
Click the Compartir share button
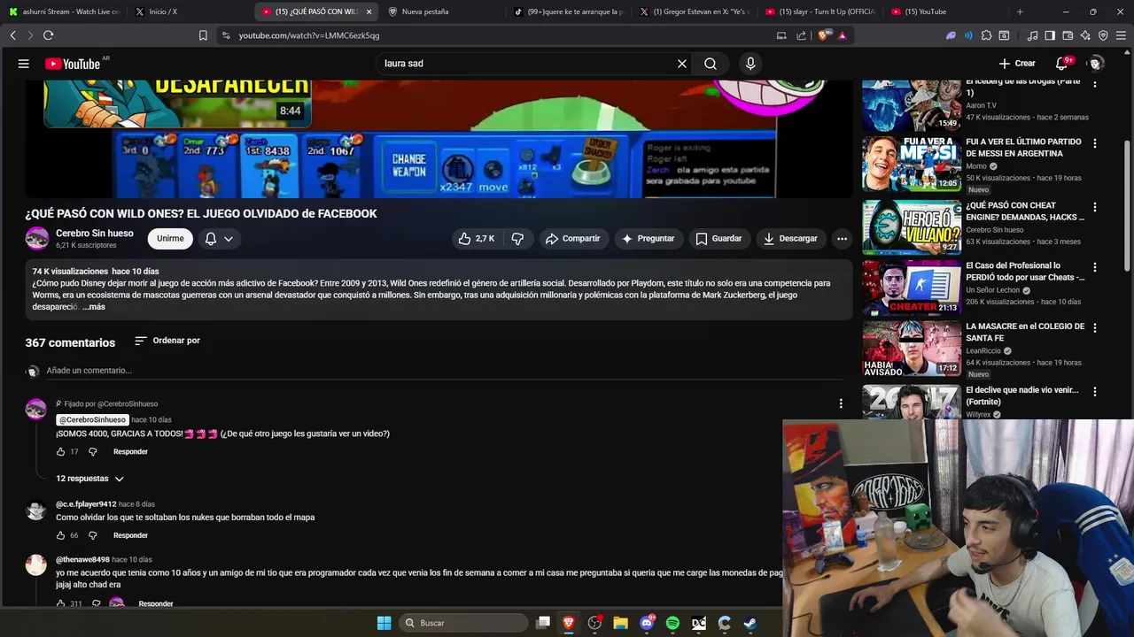coord(572,239)
